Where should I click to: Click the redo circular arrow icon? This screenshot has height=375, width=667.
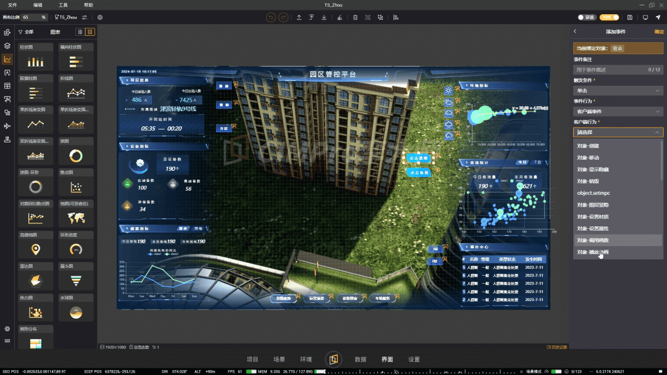pos(283,17)
